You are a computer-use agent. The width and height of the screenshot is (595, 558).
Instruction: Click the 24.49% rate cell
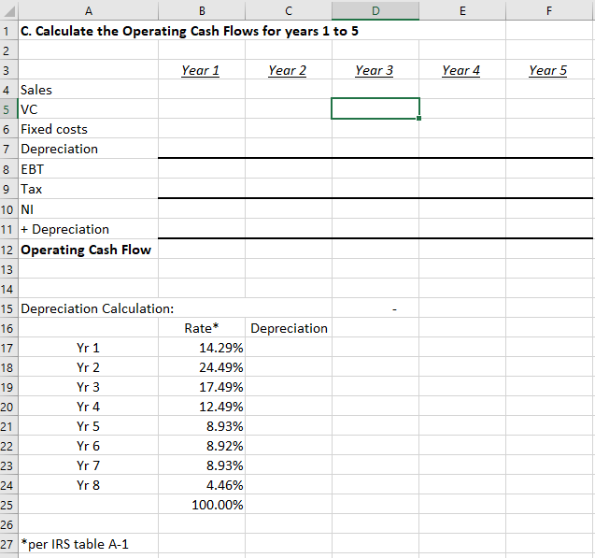(202, 367)
